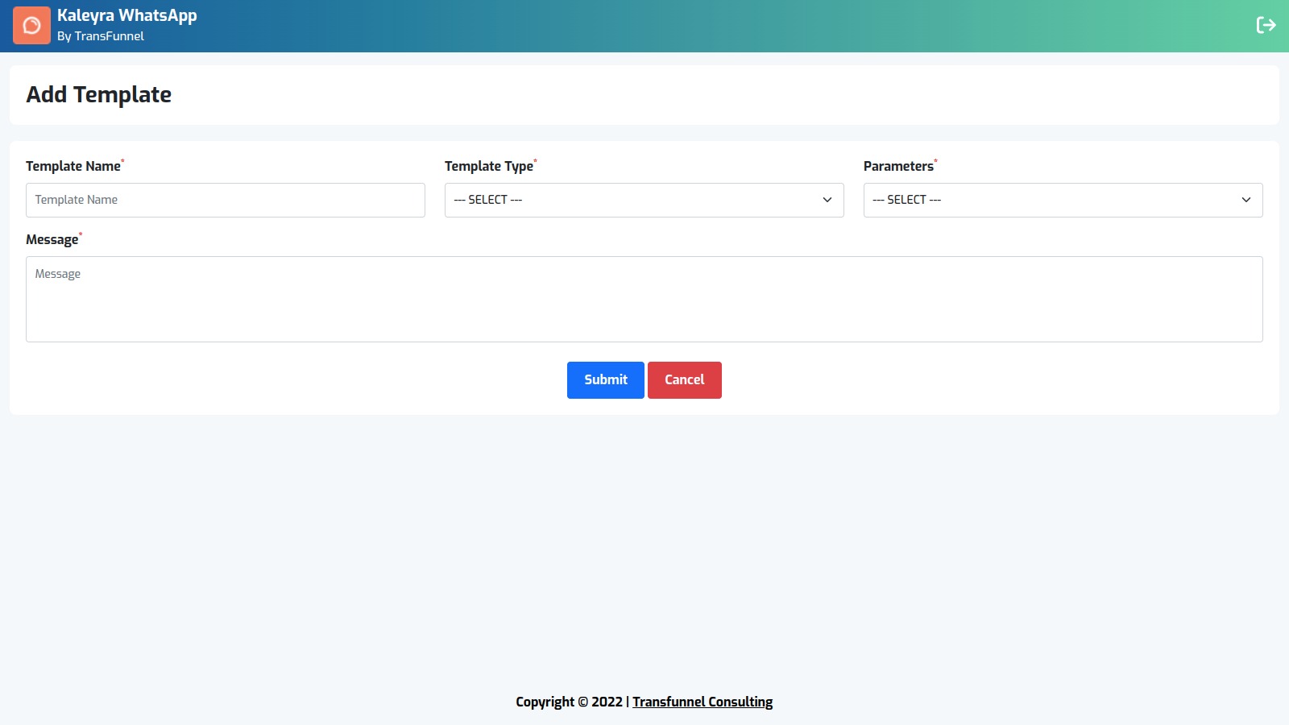Cancel adding the template
Screen dimensions: 1289x725
point(684,380)
